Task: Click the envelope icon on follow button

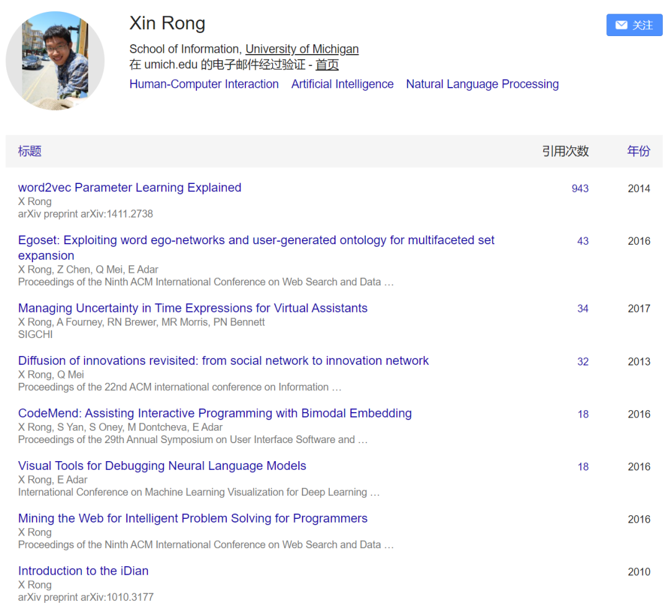Action: point(621,25)
